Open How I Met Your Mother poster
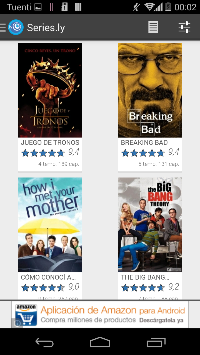This screenshot has width=200, height=355. 50,225
